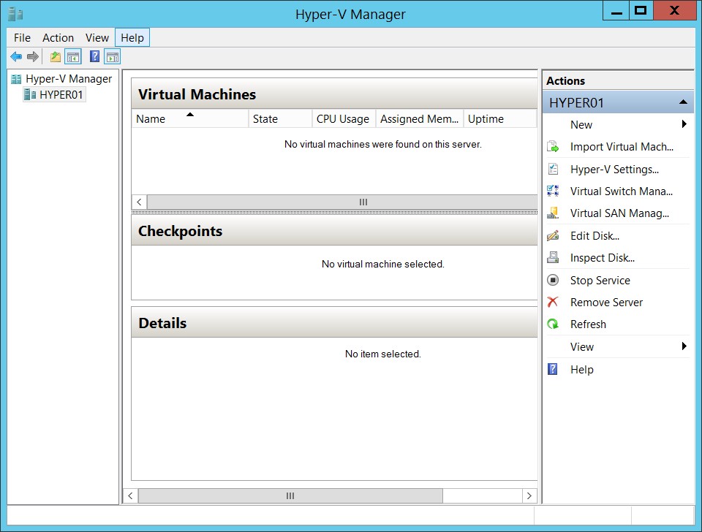The image size is (702, 532).
Task: Toggle Show/Hide Action Pane toolbar icon
Action: click(112, 57)
